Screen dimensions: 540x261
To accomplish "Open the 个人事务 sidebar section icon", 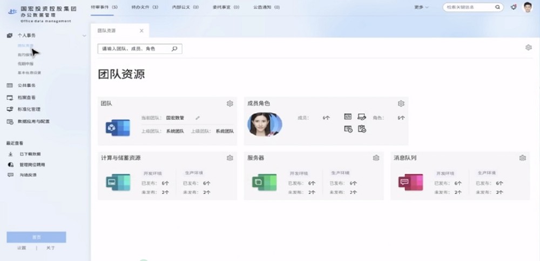I will pos(10,35).
